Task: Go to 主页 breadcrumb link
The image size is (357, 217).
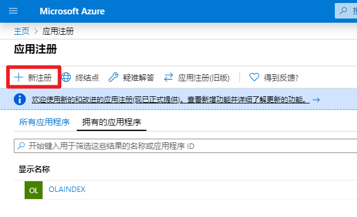Action: tap(22, 31)
